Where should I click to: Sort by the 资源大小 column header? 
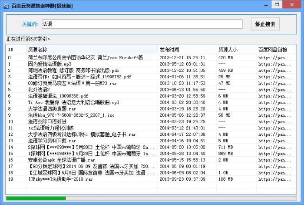pyautogui.click(x=236, y=50)
